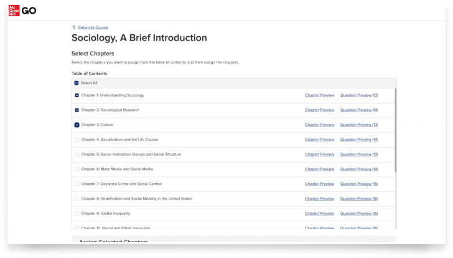The height and width of the screenshot is (258, 453).
Task: Open Question Preview (15) for Chapter 9
Action: 359,213
